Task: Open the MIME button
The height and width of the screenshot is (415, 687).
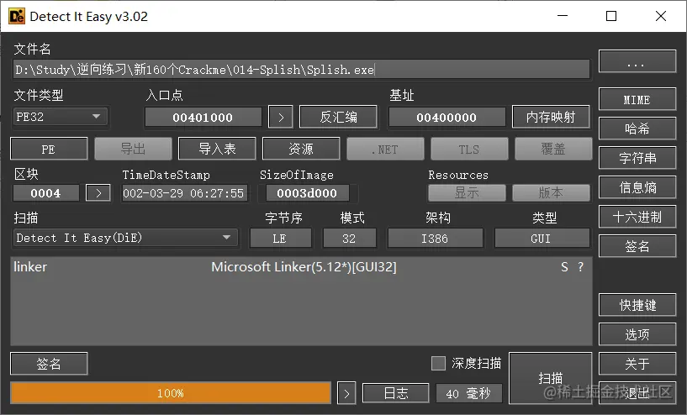Action: 637,99
